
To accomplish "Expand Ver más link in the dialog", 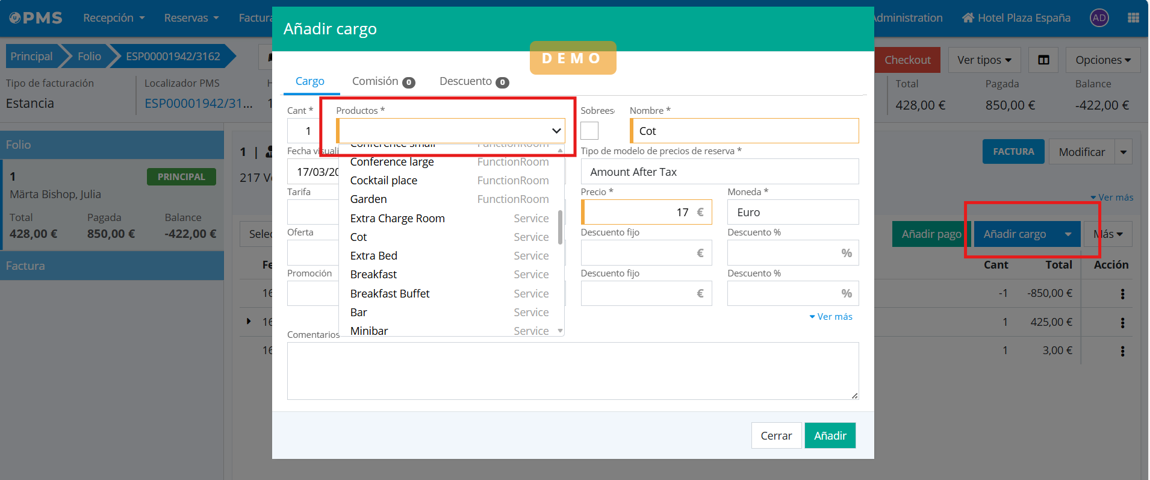I will pos(831,317).
